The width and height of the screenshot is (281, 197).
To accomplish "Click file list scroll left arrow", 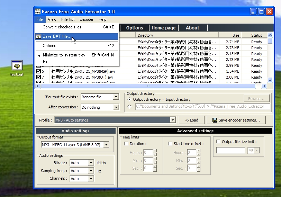I will coord(38,86).
